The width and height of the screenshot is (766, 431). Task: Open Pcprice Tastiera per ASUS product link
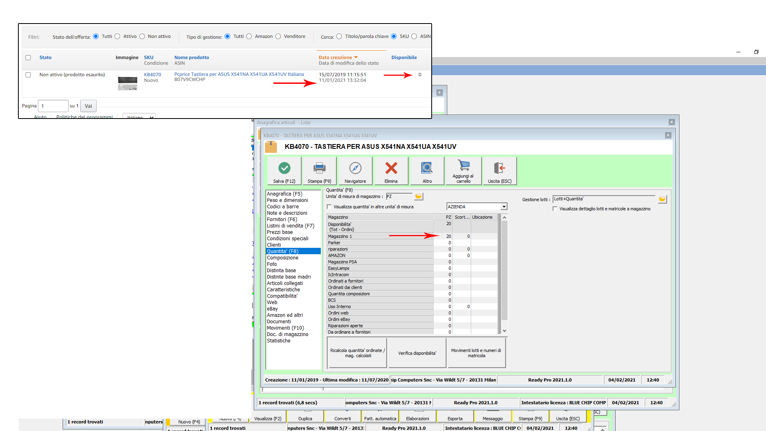coord(239,74)
